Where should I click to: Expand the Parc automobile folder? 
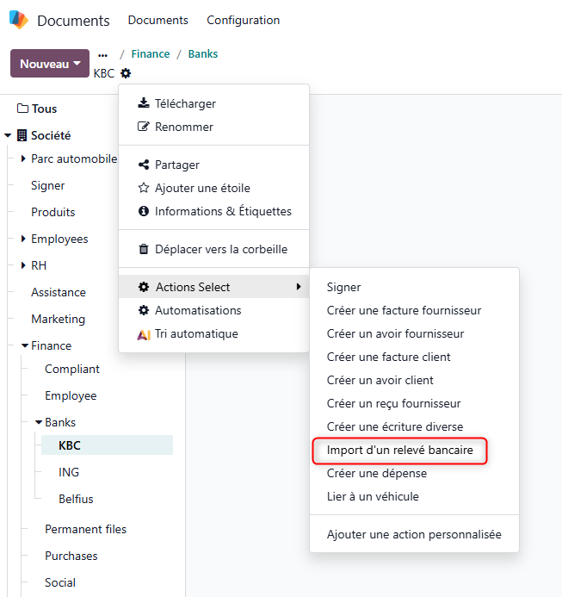(23, 159)
